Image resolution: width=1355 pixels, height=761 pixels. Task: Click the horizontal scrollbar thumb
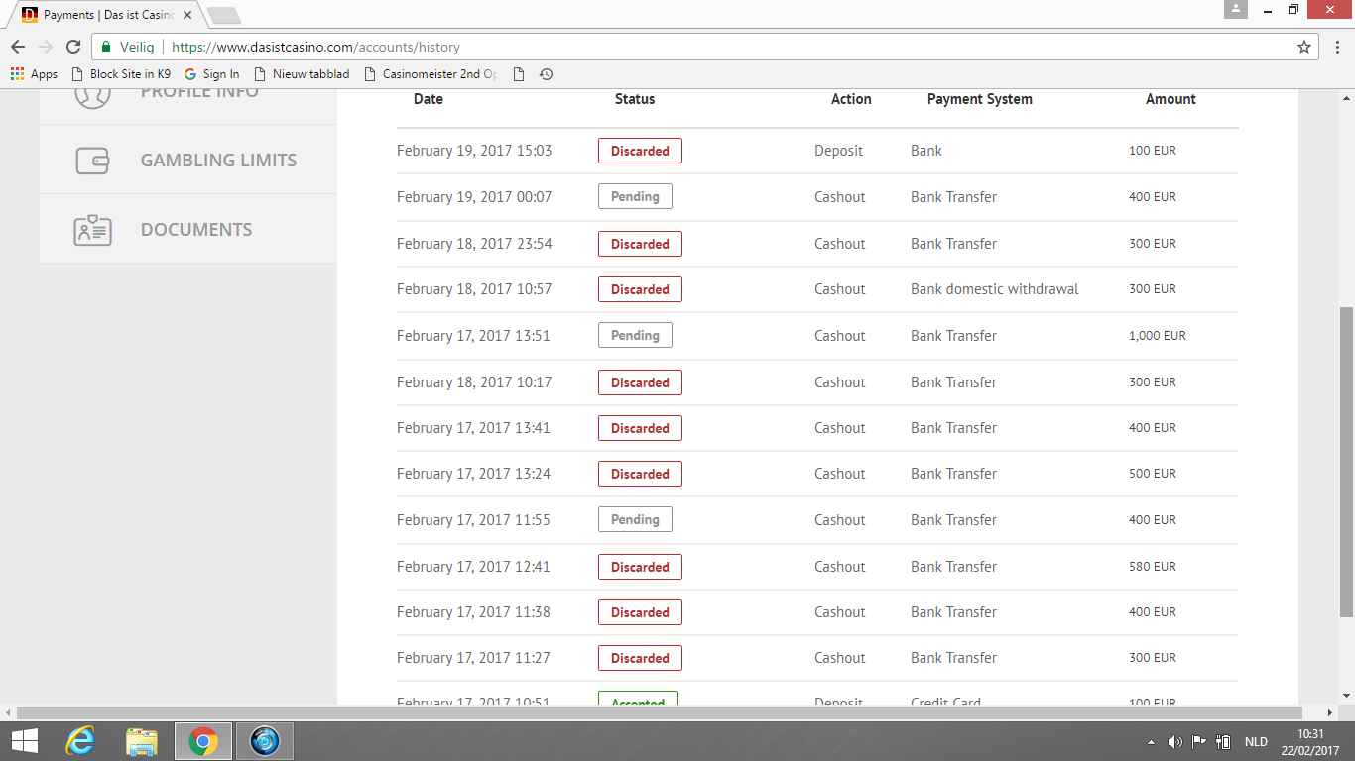coord(660,712)
